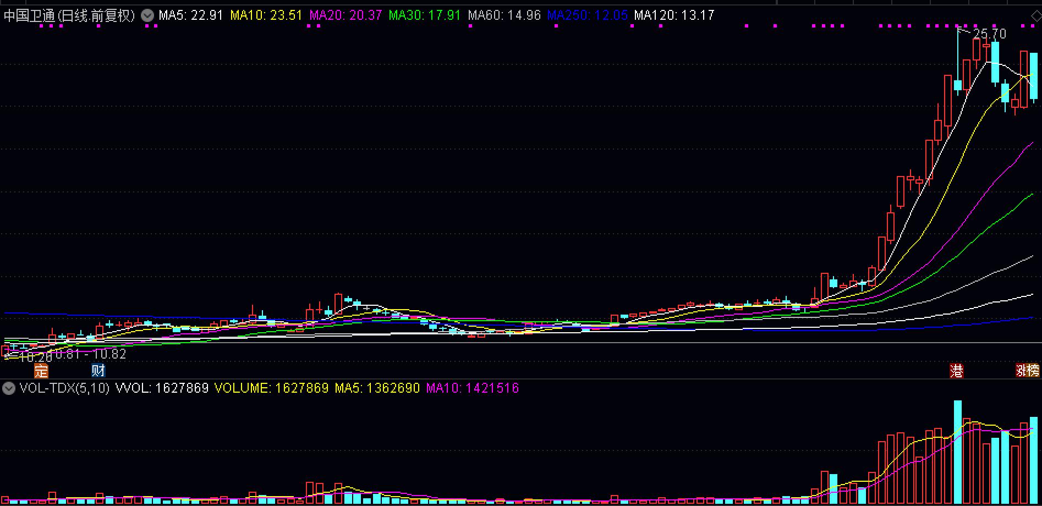1042x506 pixels.
Task: Click the MA10: 23.51 value readout
Action: click(266, 15)
